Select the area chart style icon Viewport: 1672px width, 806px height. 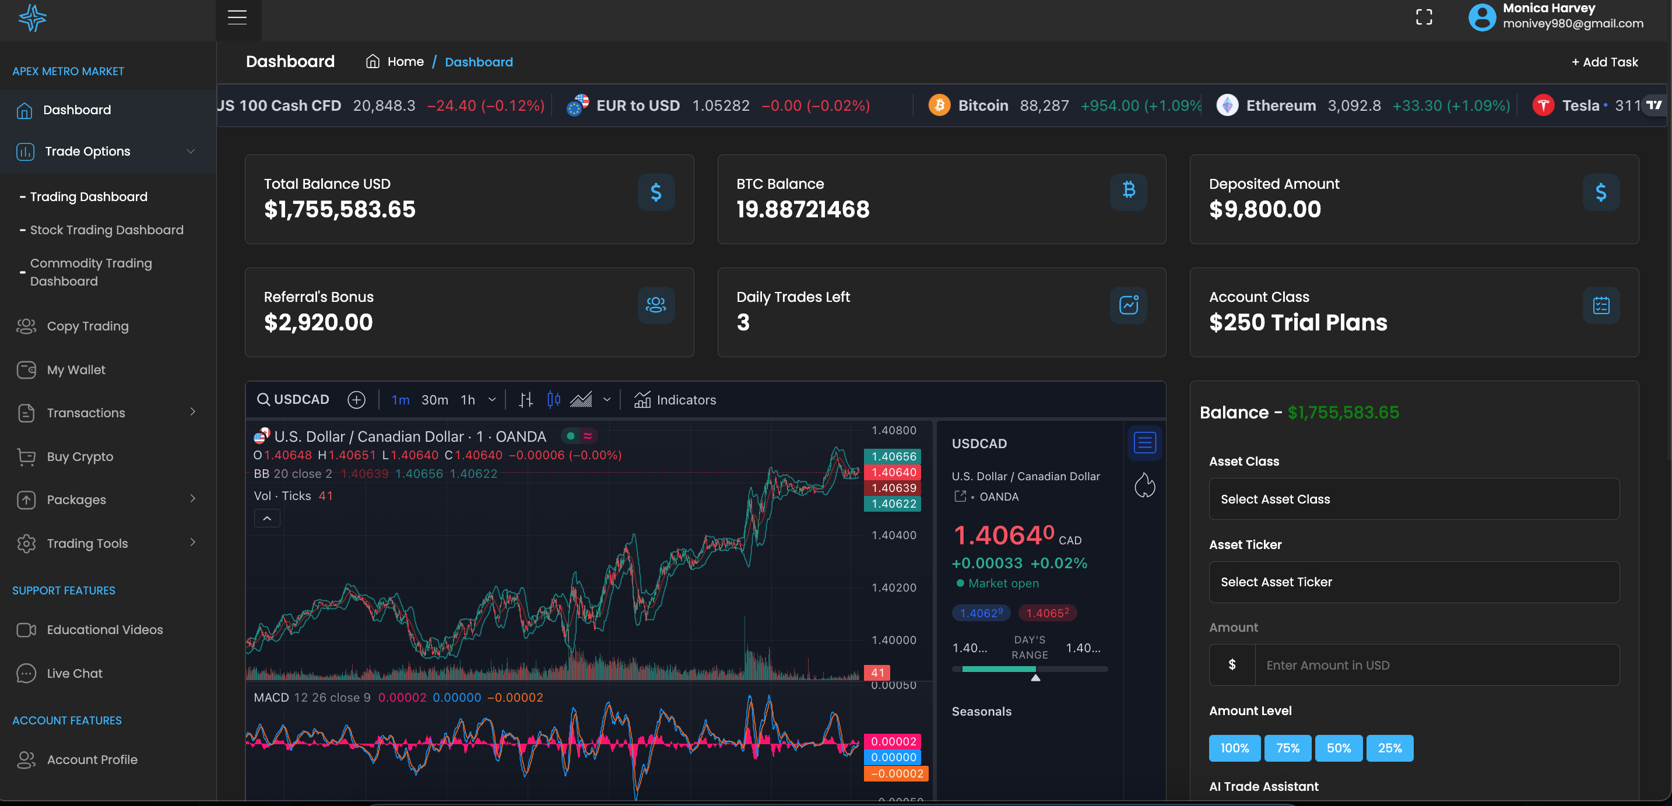pos(581,400)
